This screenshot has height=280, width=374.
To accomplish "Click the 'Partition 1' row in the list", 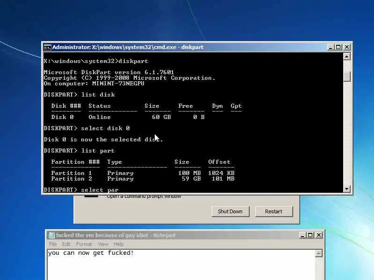I will (x=143, y=173).
